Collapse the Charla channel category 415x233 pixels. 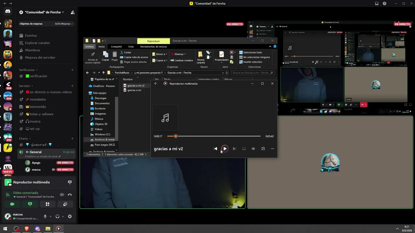coord(25,139)
